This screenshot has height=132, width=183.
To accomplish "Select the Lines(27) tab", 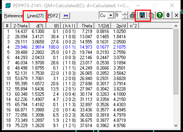I will click(x=35, y=16).
